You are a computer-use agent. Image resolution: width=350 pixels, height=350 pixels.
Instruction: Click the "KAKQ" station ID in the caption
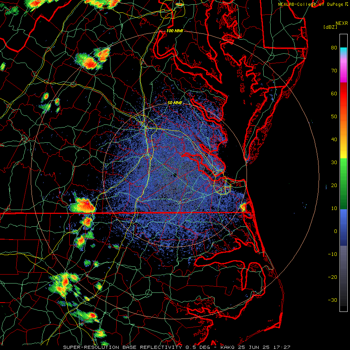228,347
